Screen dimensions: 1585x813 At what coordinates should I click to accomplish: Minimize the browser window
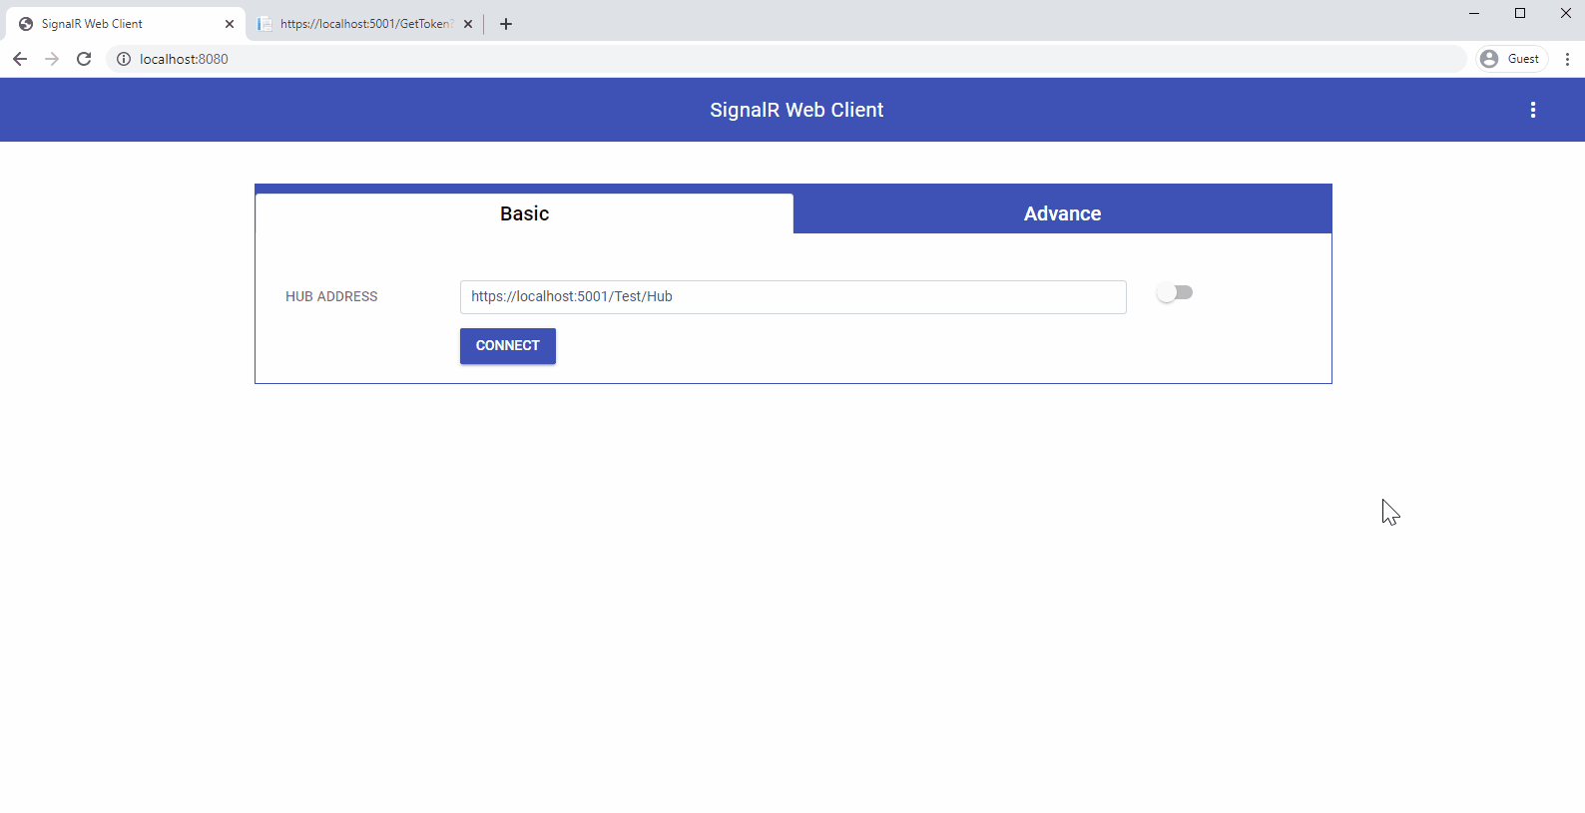[1474, 13]
